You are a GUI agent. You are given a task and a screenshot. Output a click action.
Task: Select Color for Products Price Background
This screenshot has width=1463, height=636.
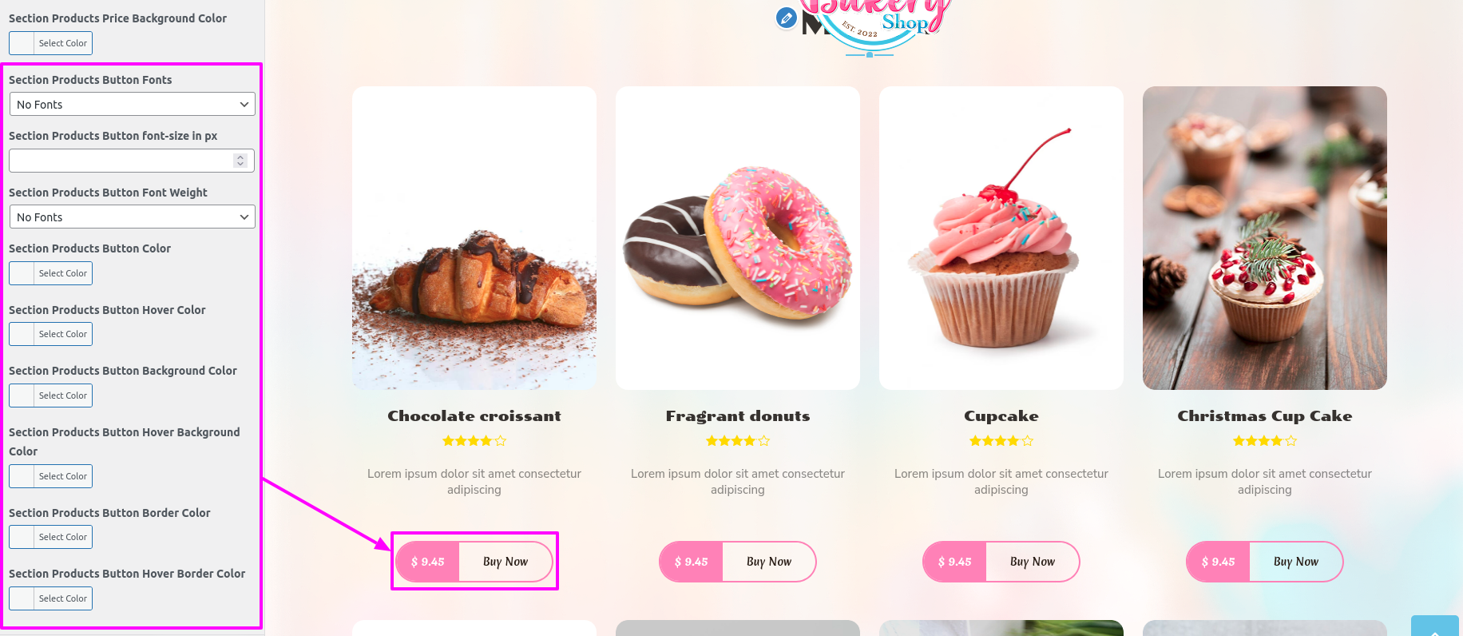pyautogui.click(x=50, y=43)
